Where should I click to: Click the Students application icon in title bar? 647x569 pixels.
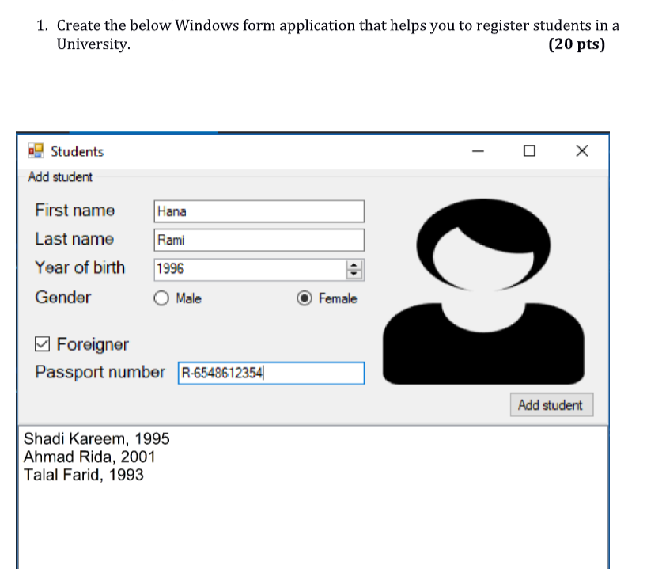pos(35,150)
